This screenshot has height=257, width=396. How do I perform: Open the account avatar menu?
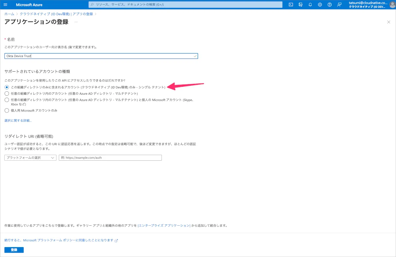[x=392, y=5]
